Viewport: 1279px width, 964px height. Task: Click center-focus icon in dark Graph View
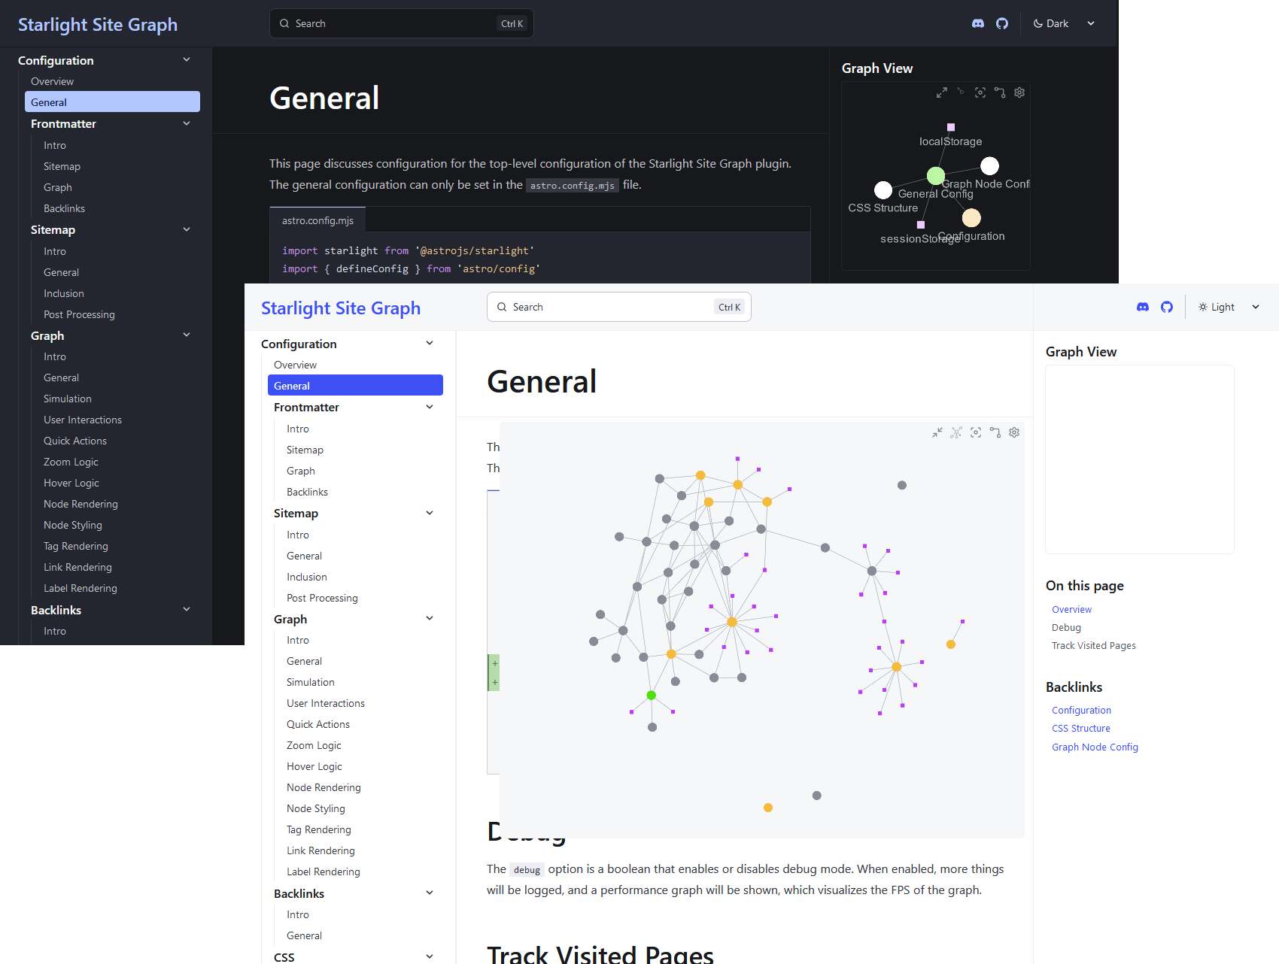pyautogui.click(x=980, y=92)
